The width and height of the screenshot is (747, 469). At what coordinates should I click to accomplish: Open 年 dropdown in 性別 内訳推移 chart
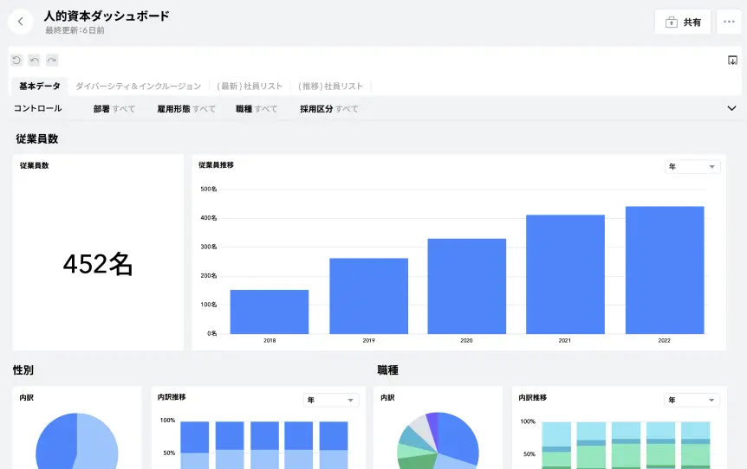(x=331, y=400)
